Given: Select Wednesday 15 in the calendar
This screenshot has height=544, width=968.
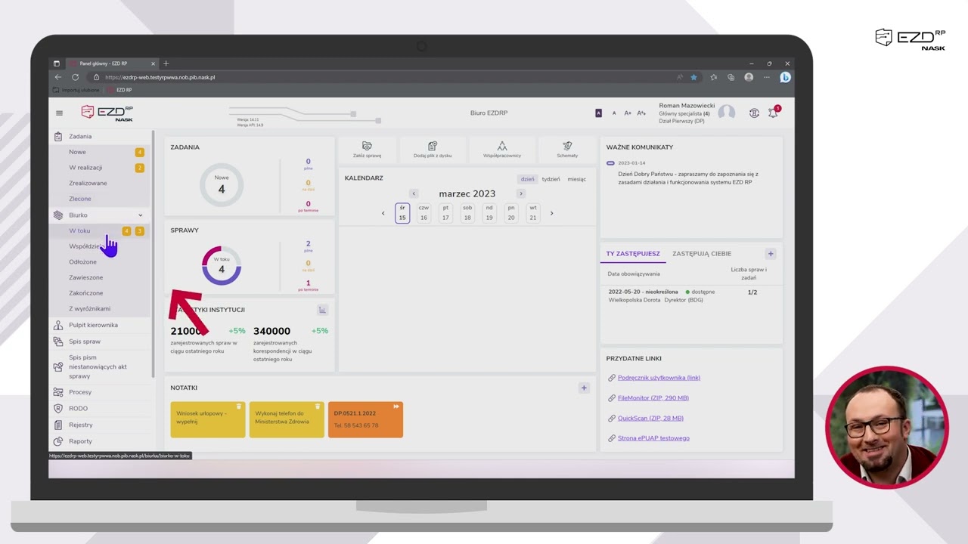Looking at the screenshot, I should (x=402, y=213).
